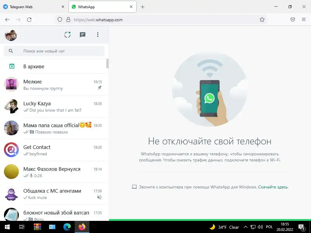Click the control panel taskbar icon

(52, 227)
